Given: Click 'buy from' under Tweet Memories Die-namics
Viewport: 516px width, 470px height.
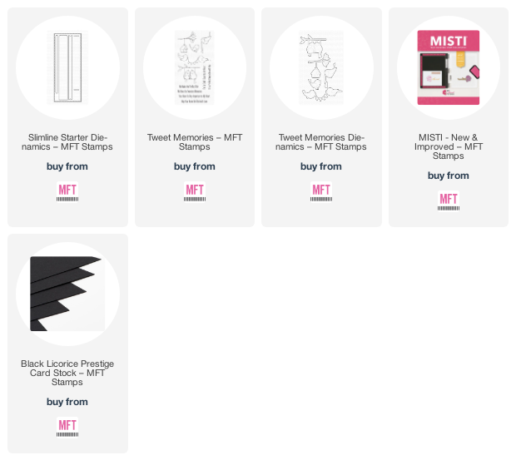Looking at the screenshot, I should [x=321, y=166].
